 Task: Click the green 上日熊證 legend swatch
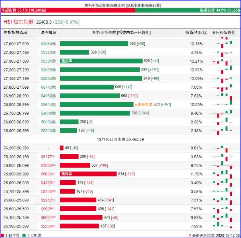24,235
